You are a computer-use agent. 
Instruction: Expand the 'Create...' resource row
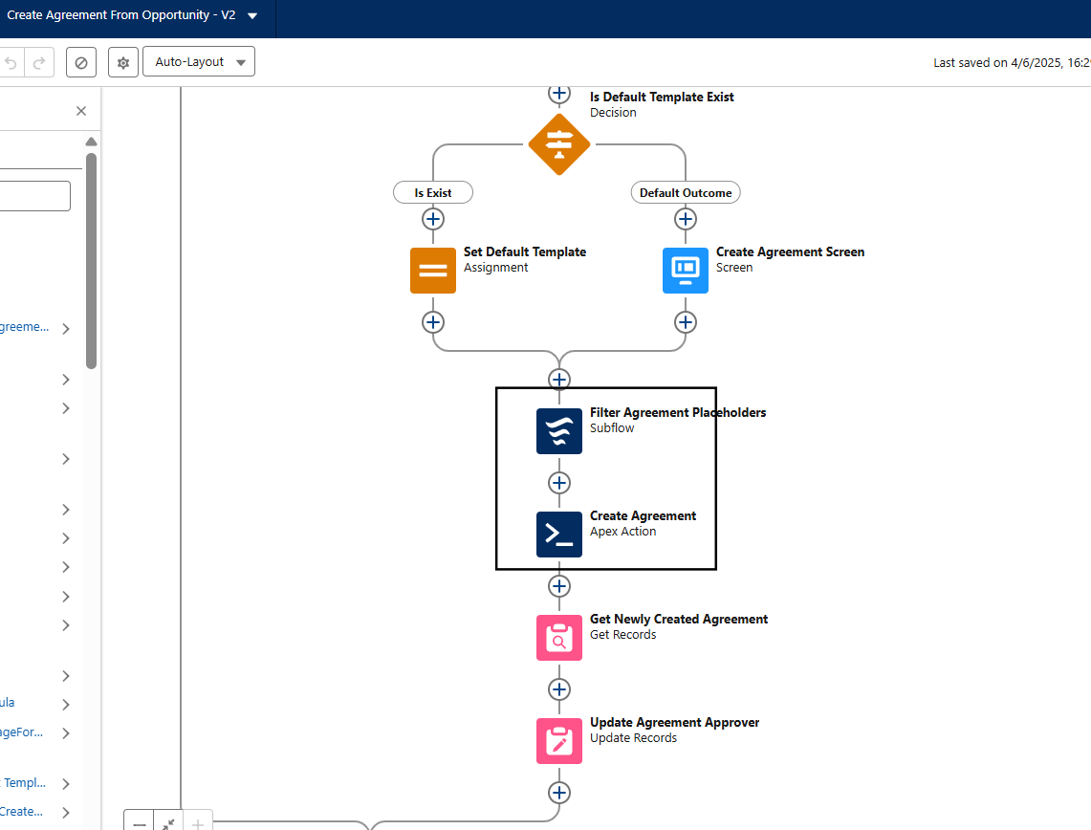[66, 813]
